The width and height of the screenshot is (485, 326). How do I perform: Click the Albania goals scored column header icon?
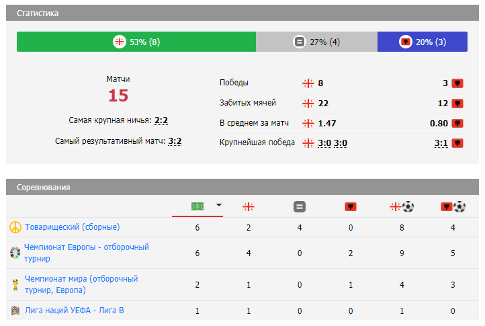click(452, 206)
